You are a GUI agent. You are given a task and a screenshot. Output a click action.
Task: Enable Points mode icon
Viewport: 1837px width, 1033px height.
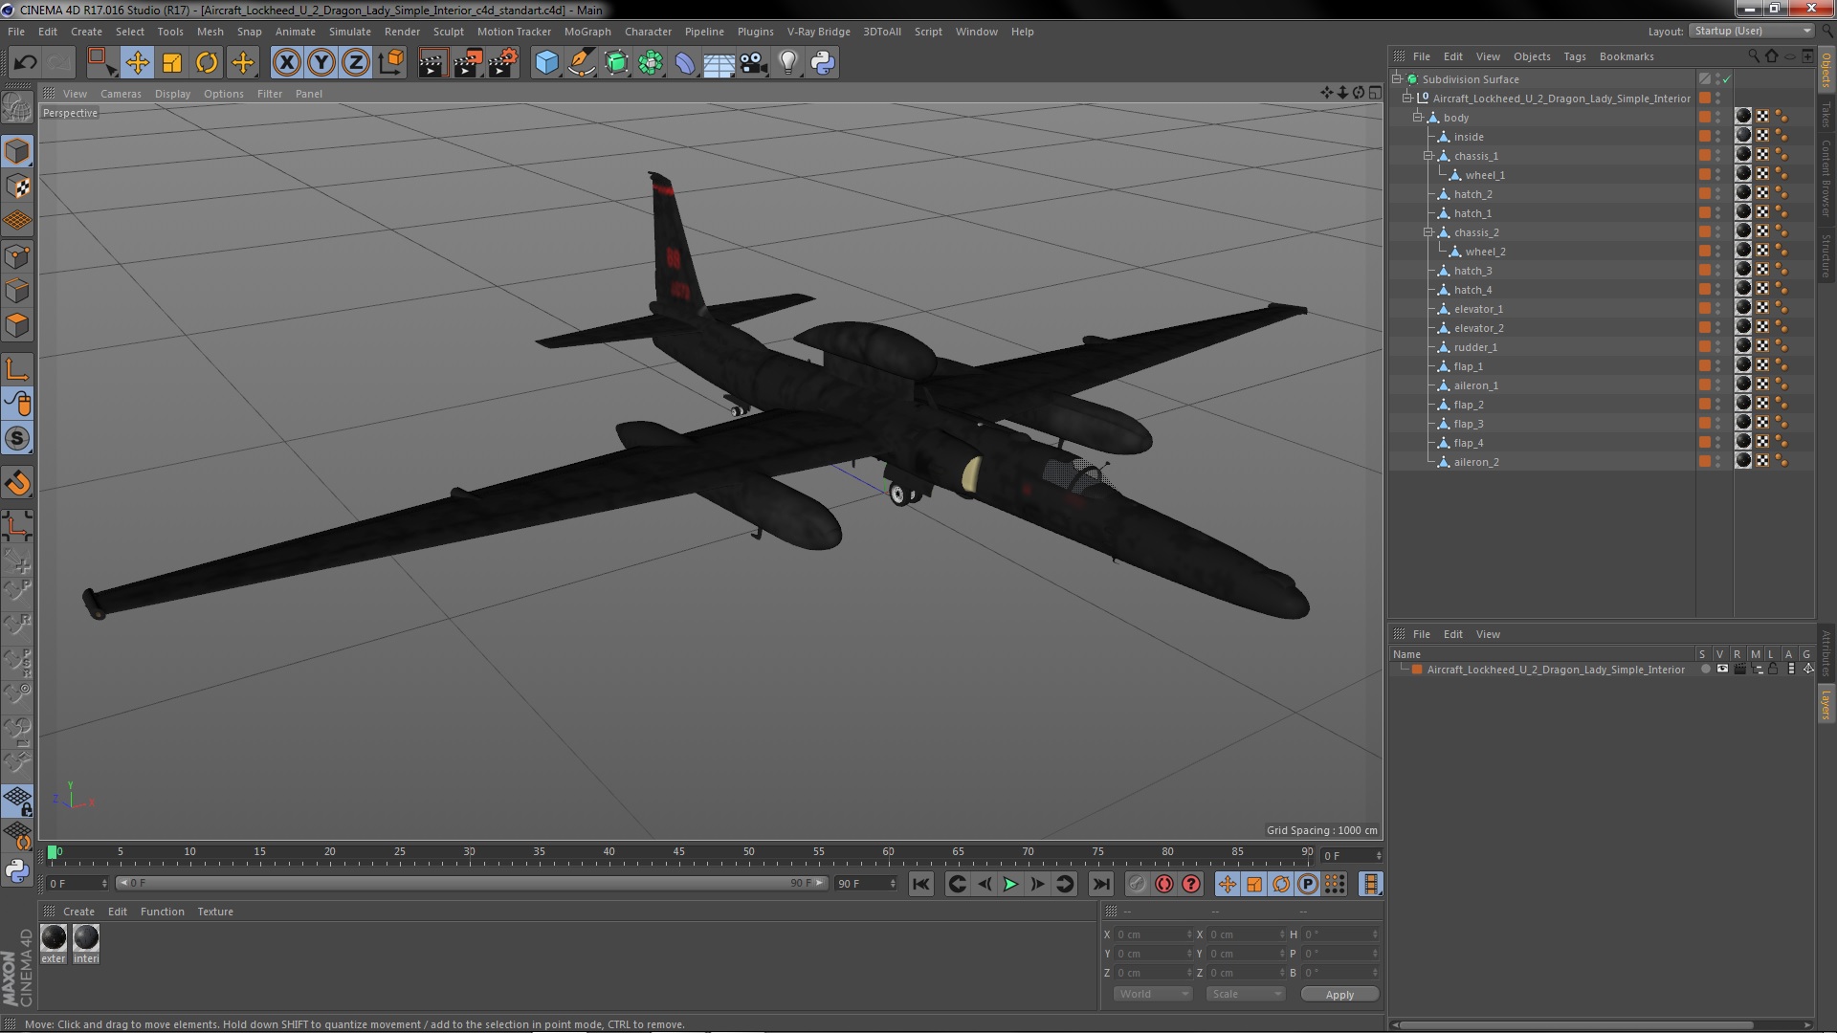(17, 256)
